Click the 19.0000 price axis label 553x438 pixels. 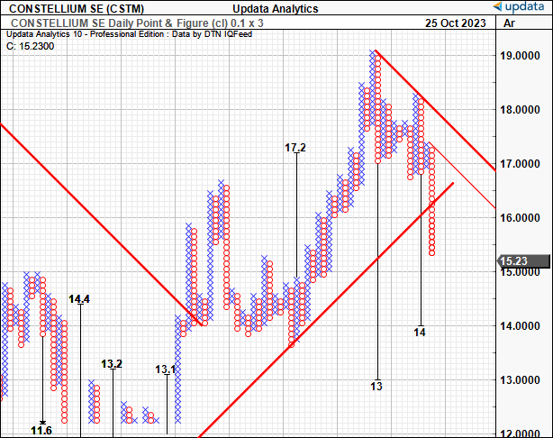click(520, 56)
